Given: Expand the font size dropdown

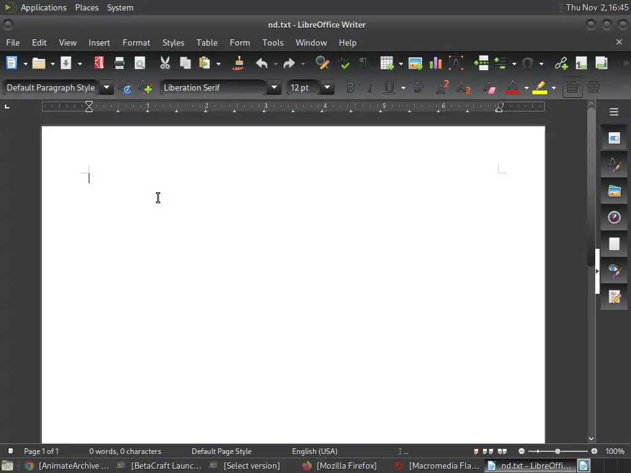Looking at the screenshot, I should point(327,87).
